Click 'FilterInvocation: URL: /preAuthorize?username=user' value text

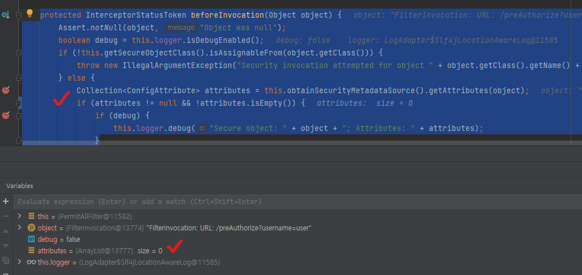coord(229,228)
